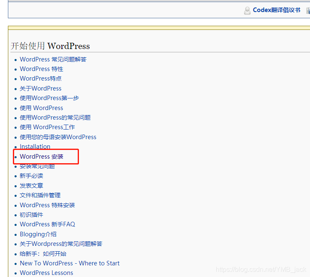
Task: Open WordPress 新手FAQ link
Action: tap(47, 224)
